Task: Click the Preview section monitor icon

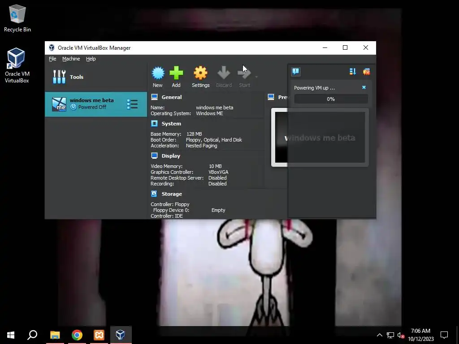Action: (x=271, y=97)
